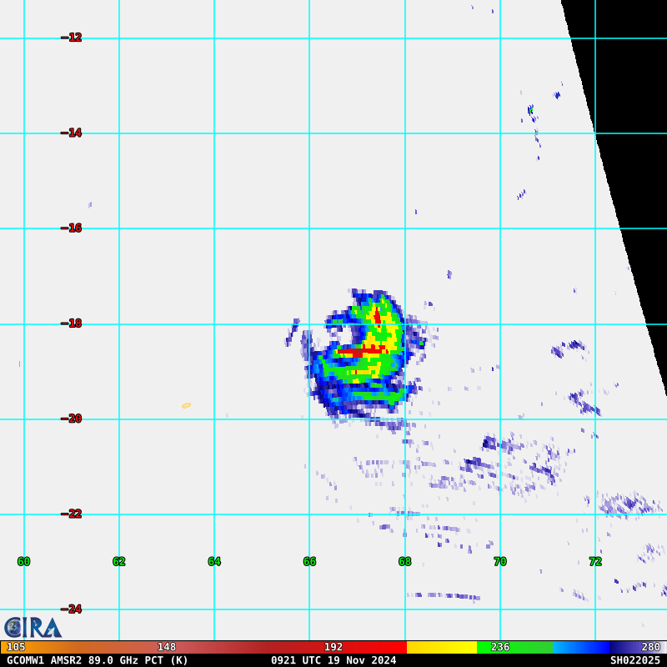Click the SH022025 storm identifier

pyautogui.click(x=634, y=660)
